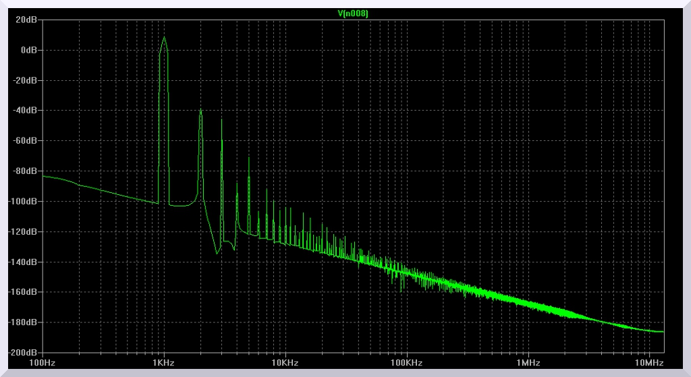The width and height of the screenshot is (691, 377).
Task: Click the -160dB axis tick label
Action: click(24, 293)
